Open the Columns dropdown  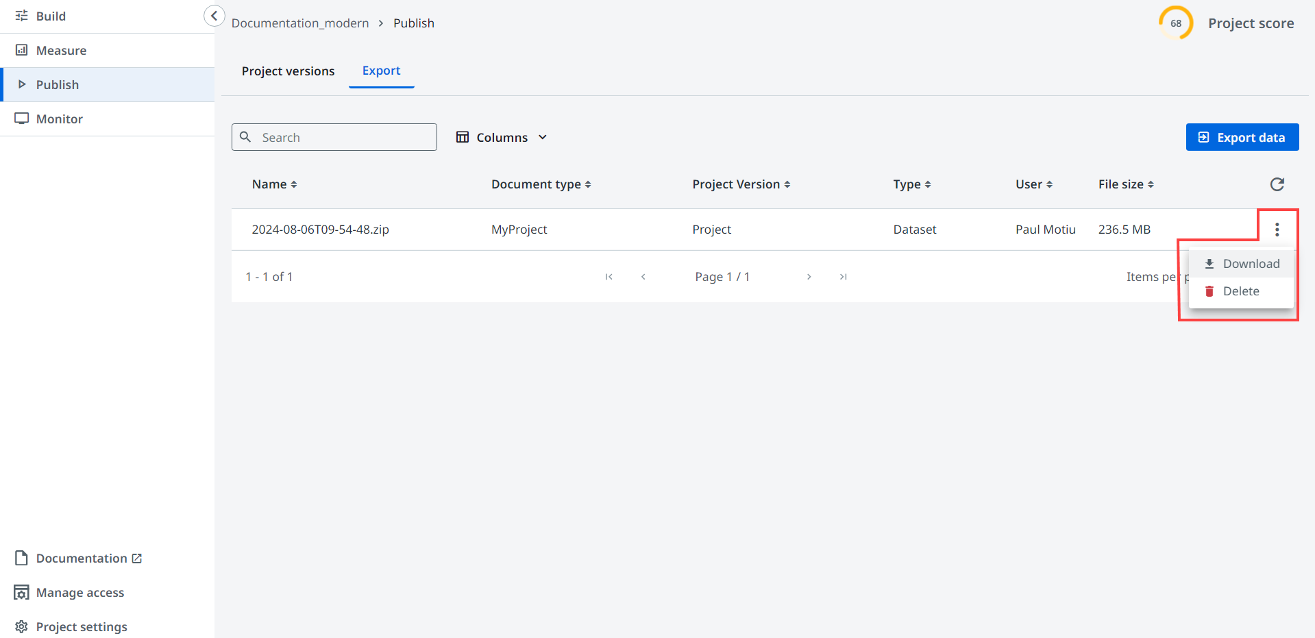[502, 138]
